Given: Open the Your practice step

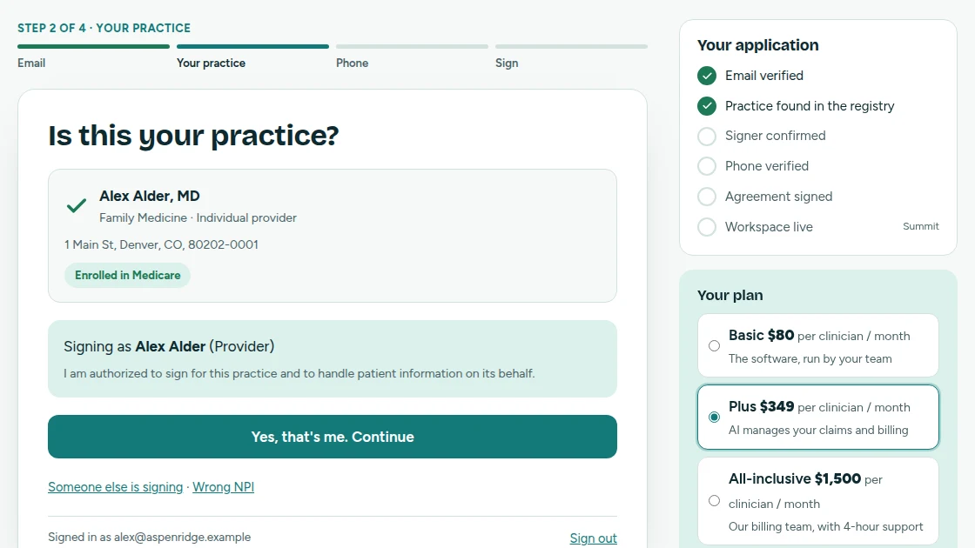Looking at the screenshot, I should (211, 63).
